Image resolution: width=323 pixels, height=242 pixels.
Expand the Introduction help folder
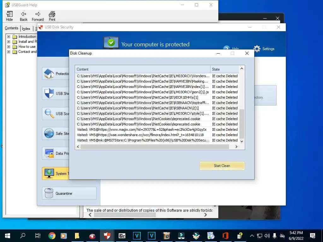(x=9, y=37)
